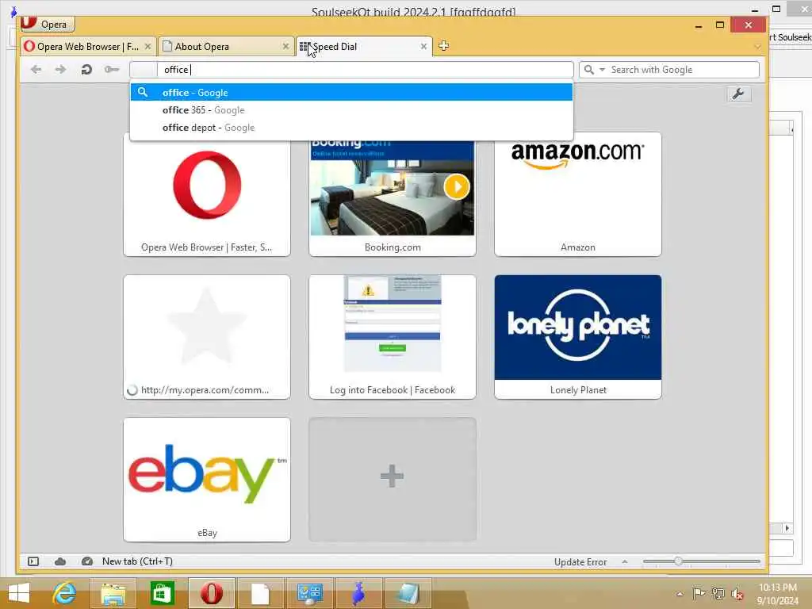Go forward with the forward arrow
812x609 pixels.
pyautogui.click(x=60, y=70)
